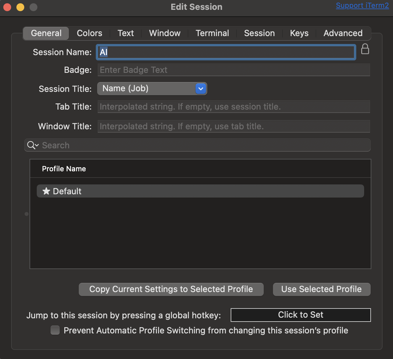Open the Keys tab
Image resolution: width=393 pixels, height=359 pixels.
pos(299,33)
